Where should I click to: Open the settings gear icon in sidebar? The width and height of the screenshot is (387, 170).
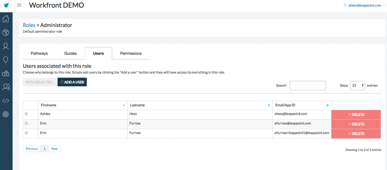[6, 114]
